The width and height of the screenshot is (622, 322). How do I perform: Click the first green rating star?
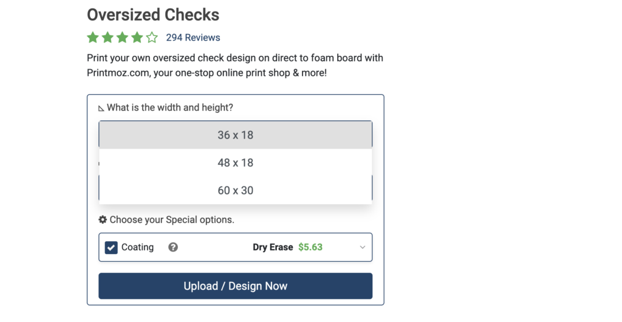pyautogui.click(x=93, y=38)
